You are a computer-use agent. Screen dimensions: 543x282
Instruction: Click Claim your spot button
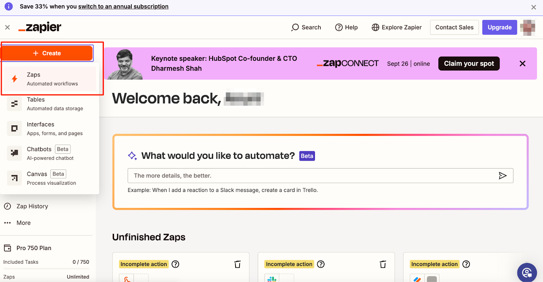pos(469,64)
